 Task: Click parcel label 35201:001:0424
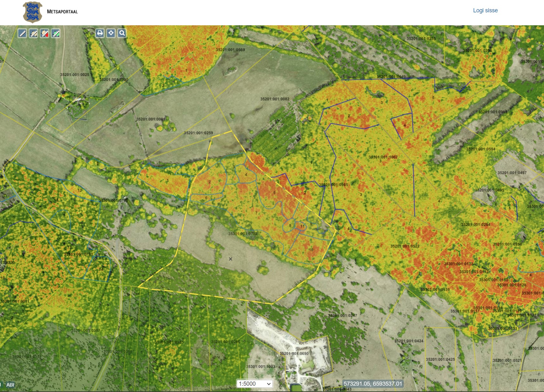409,341
